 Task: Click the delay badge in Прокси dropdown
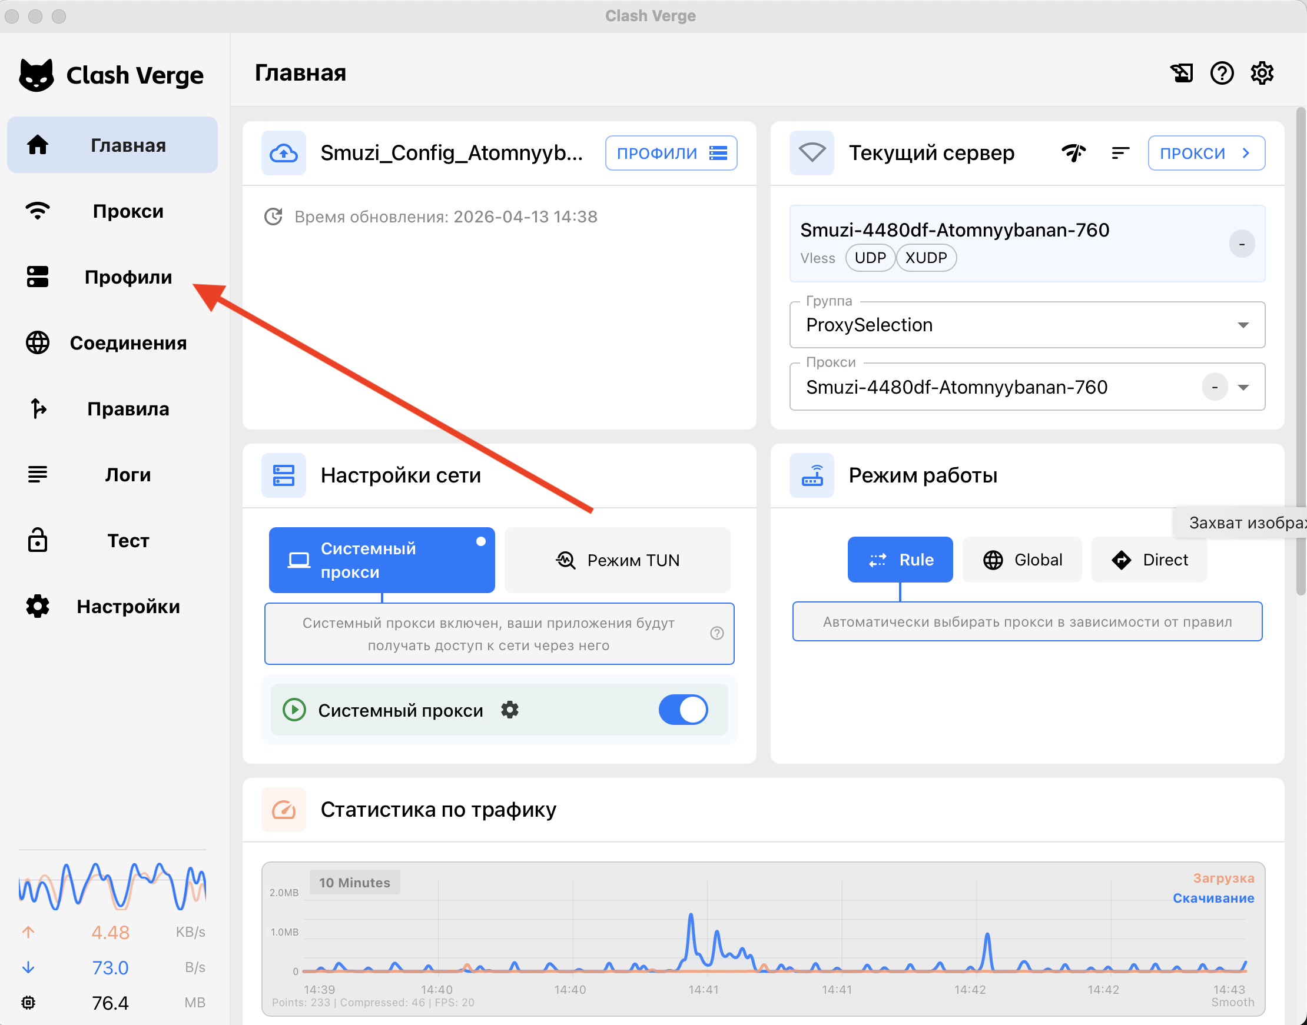point(1215,387)
